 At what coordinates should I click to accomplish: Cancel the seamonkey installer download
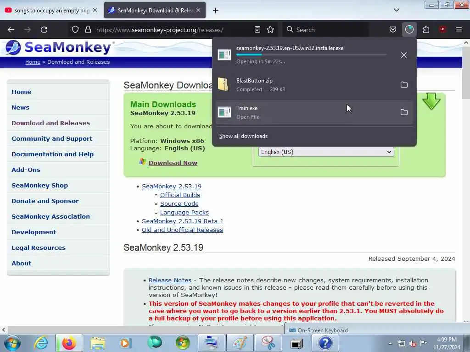click(404, 55)
